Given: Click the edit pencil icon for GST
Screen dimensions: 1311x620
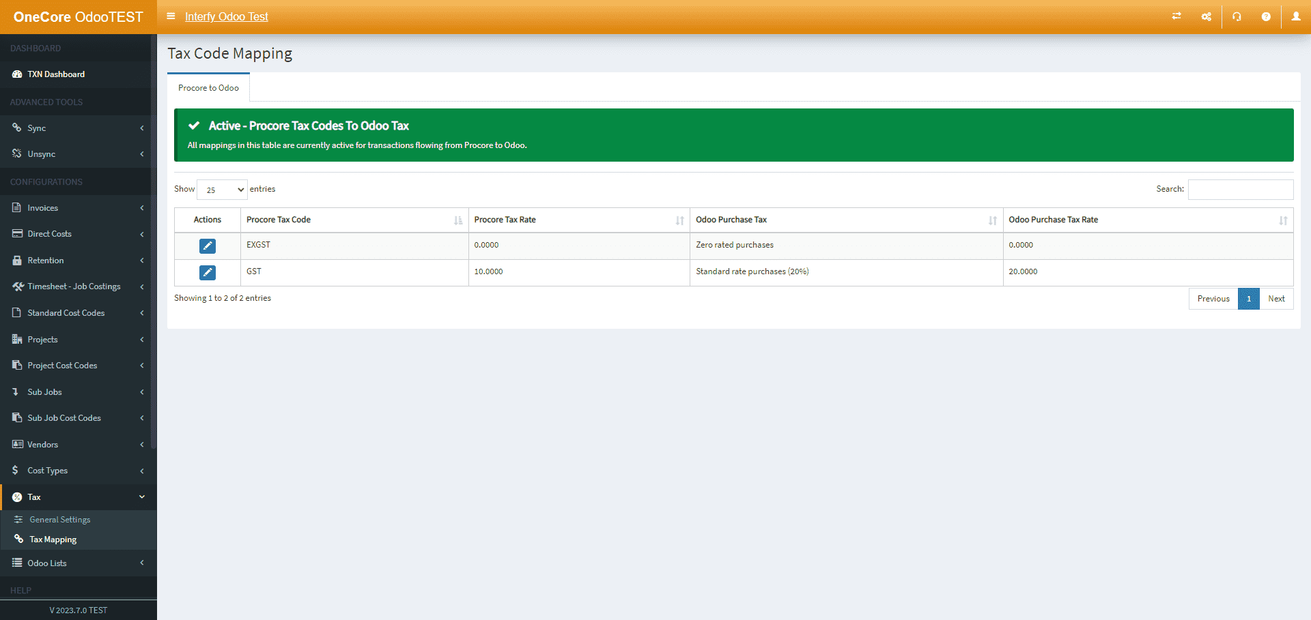Looking at the screenshot, I should pos(208,272).
